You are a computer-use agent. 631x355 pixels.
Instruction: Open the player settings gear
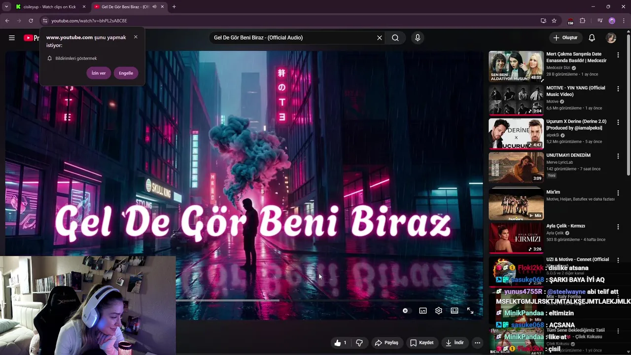click(439, 311)
